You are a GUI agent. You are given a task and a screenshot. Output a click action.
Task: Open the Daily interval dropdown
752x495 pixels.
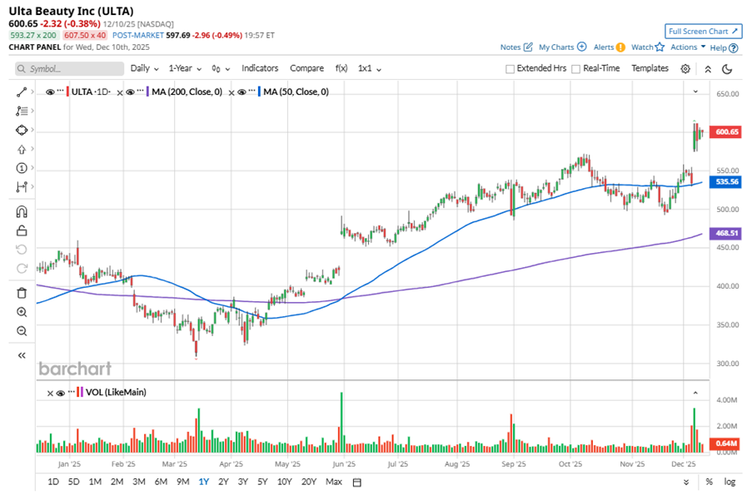point(144,68)
